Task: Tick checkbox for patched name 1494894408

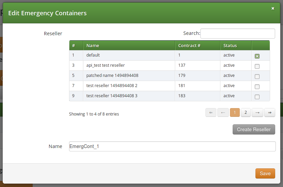Action: click(x=257, y=77)
